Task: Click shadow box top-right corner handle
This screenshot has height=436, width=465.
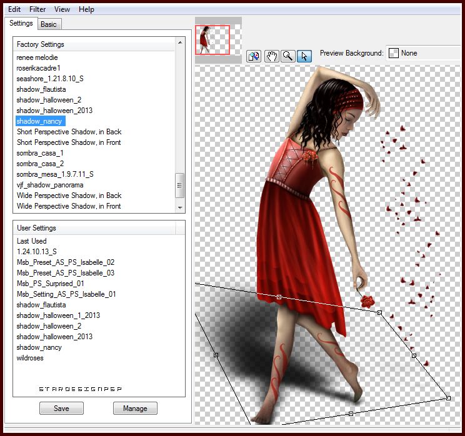Action: [379, 313]
